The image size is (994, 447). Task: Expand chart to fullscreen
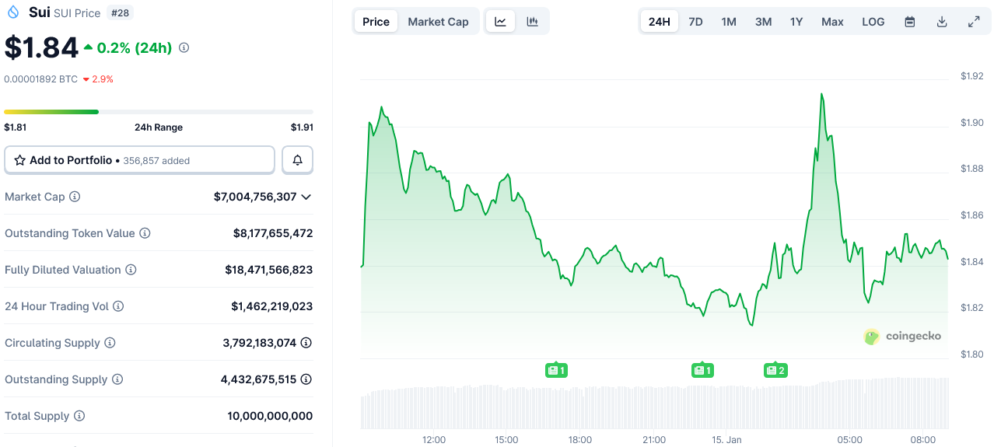973,22
